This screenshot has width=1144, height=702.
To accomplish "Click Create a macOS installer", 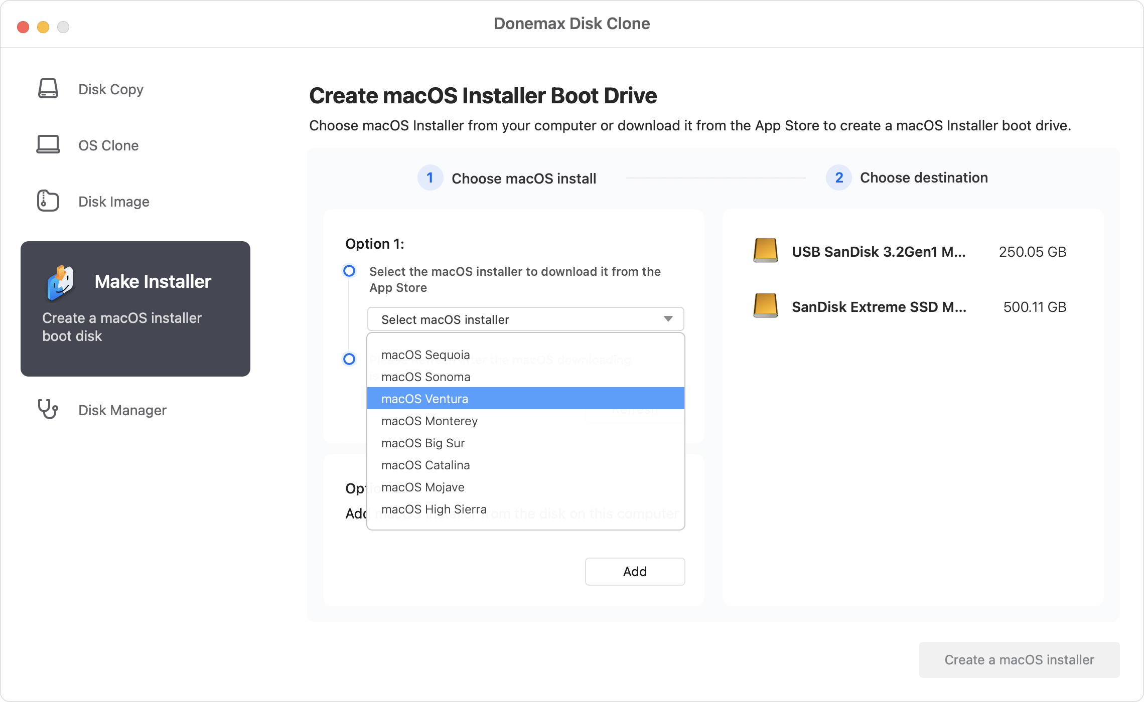I will click(1018, 659).
